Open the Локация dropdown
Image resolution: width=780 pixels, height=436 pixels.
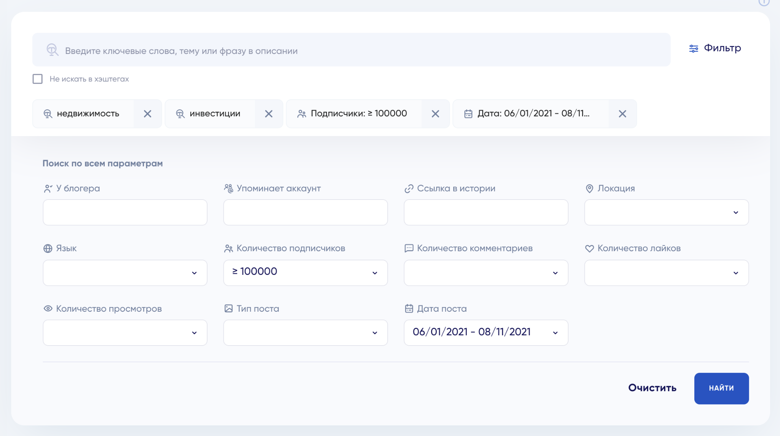click(667, 212)
